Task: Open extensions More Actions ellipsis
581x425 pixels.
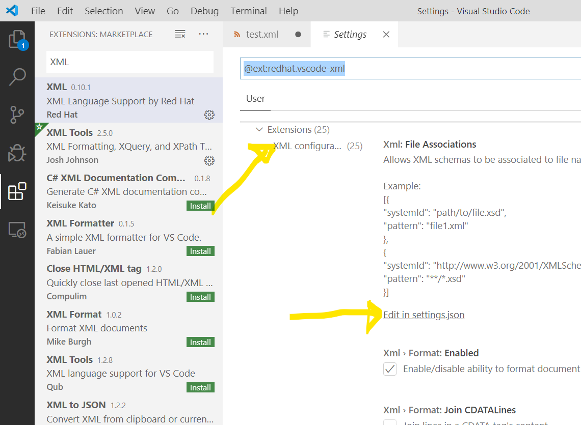Action: (203, 34)
